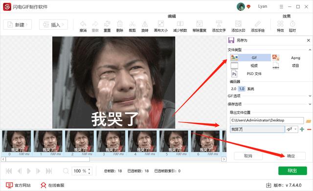Click the 重置 reset icon
The width and height of the screenshot is (313, 191).
click(107, 24)
